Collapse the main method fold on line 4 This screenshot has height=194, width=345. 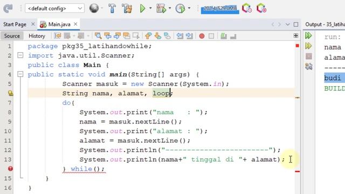pos(20,74)
